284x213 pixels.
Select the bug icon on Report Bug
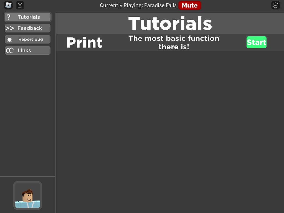coord(9,39)
